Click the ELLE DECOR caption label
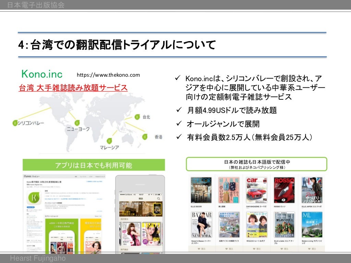 click(196, 206)
